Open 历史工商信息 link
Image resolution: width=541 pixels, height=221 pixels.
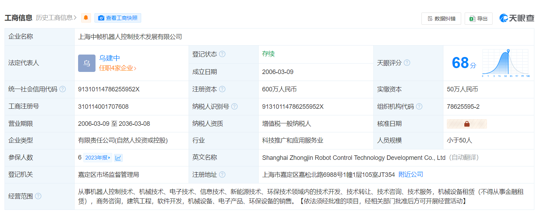(56, 18)
